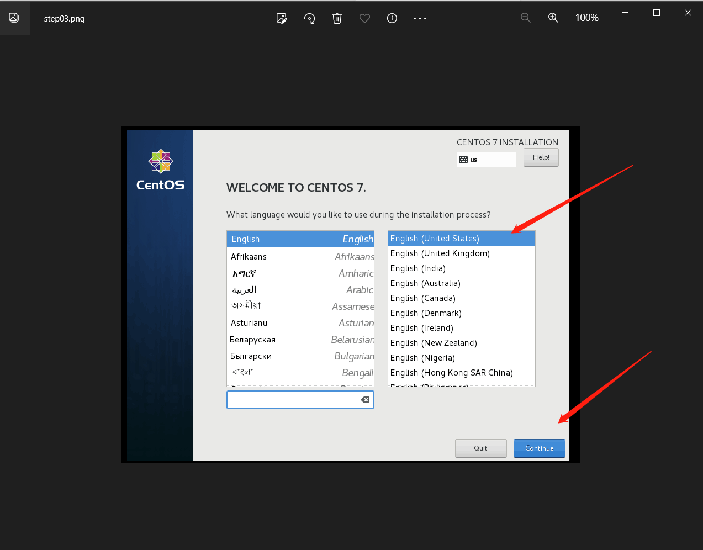This screenshot has width=703, height=550.
Task: Select Български (Bulgarian) language row
Action: pyautogui.click(x=300, y=356)
